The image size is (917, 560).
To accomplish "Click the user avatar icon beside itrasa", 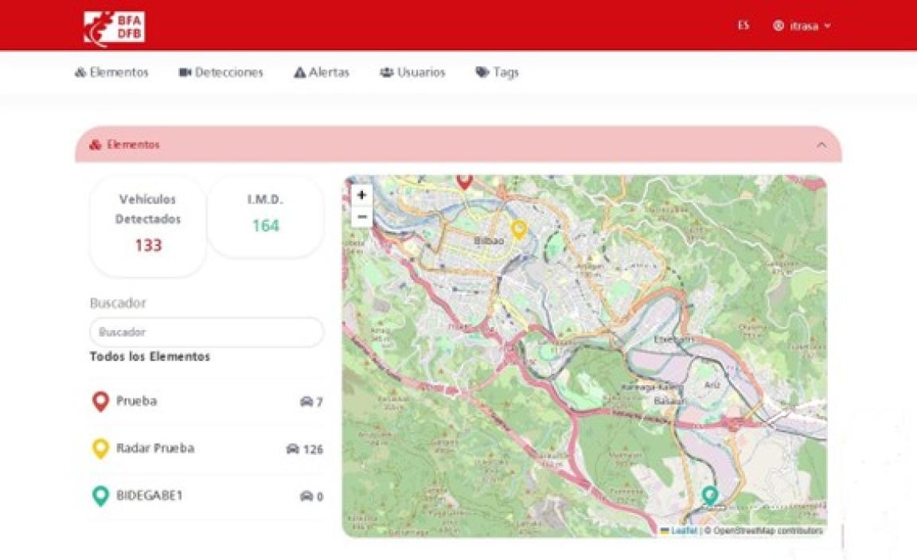I will pyautogui.click(x=778, y=25).
